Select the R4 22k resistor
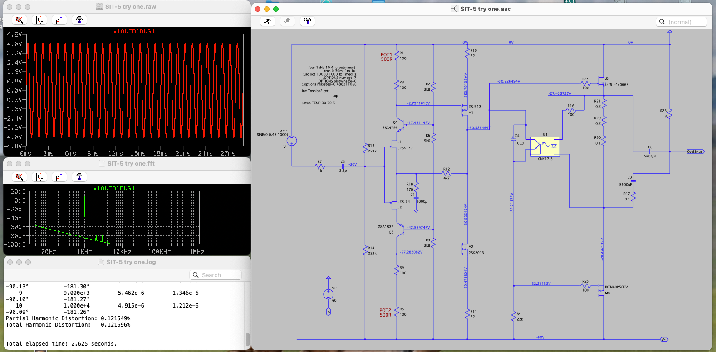Viewport: 716px width, 352px height. (514, 316)
